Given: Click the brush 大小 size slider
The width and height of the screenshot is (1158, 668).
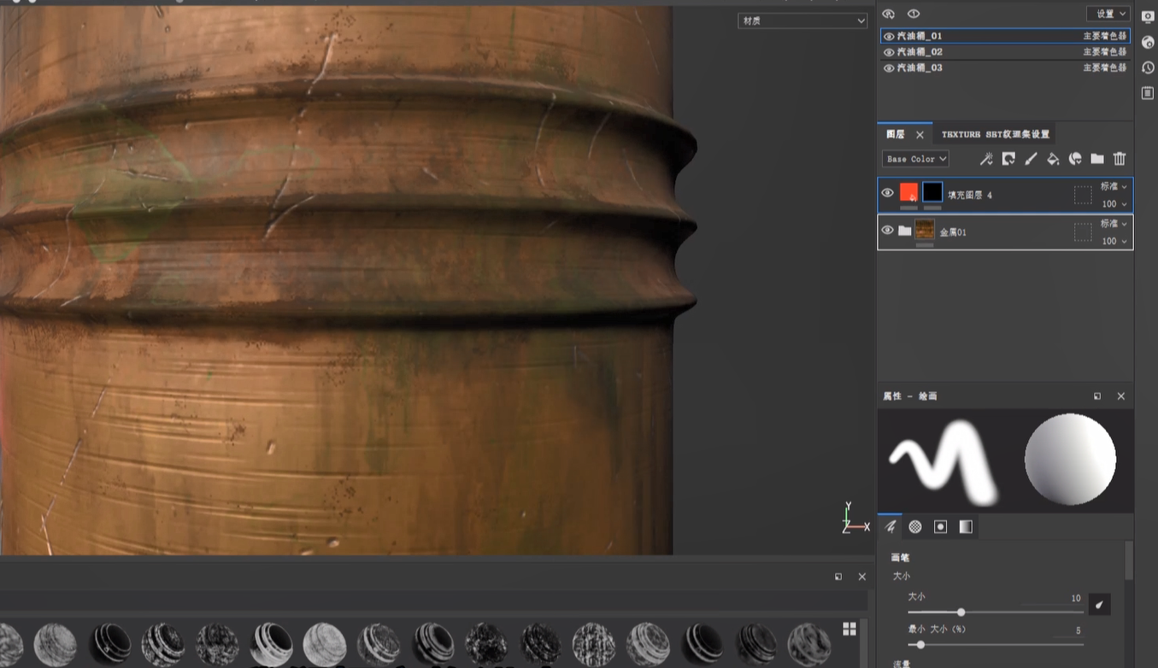Looking at the screenshot, I should pyautogui.click(x=961, y=612).
